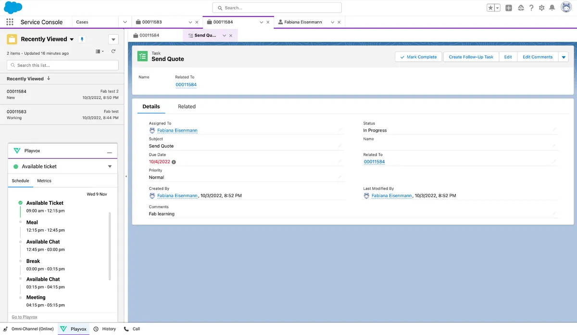This screenshot has height=335, width=577.
Task: Open list view controls dropdown button
Action: click(x=113, y=39)
